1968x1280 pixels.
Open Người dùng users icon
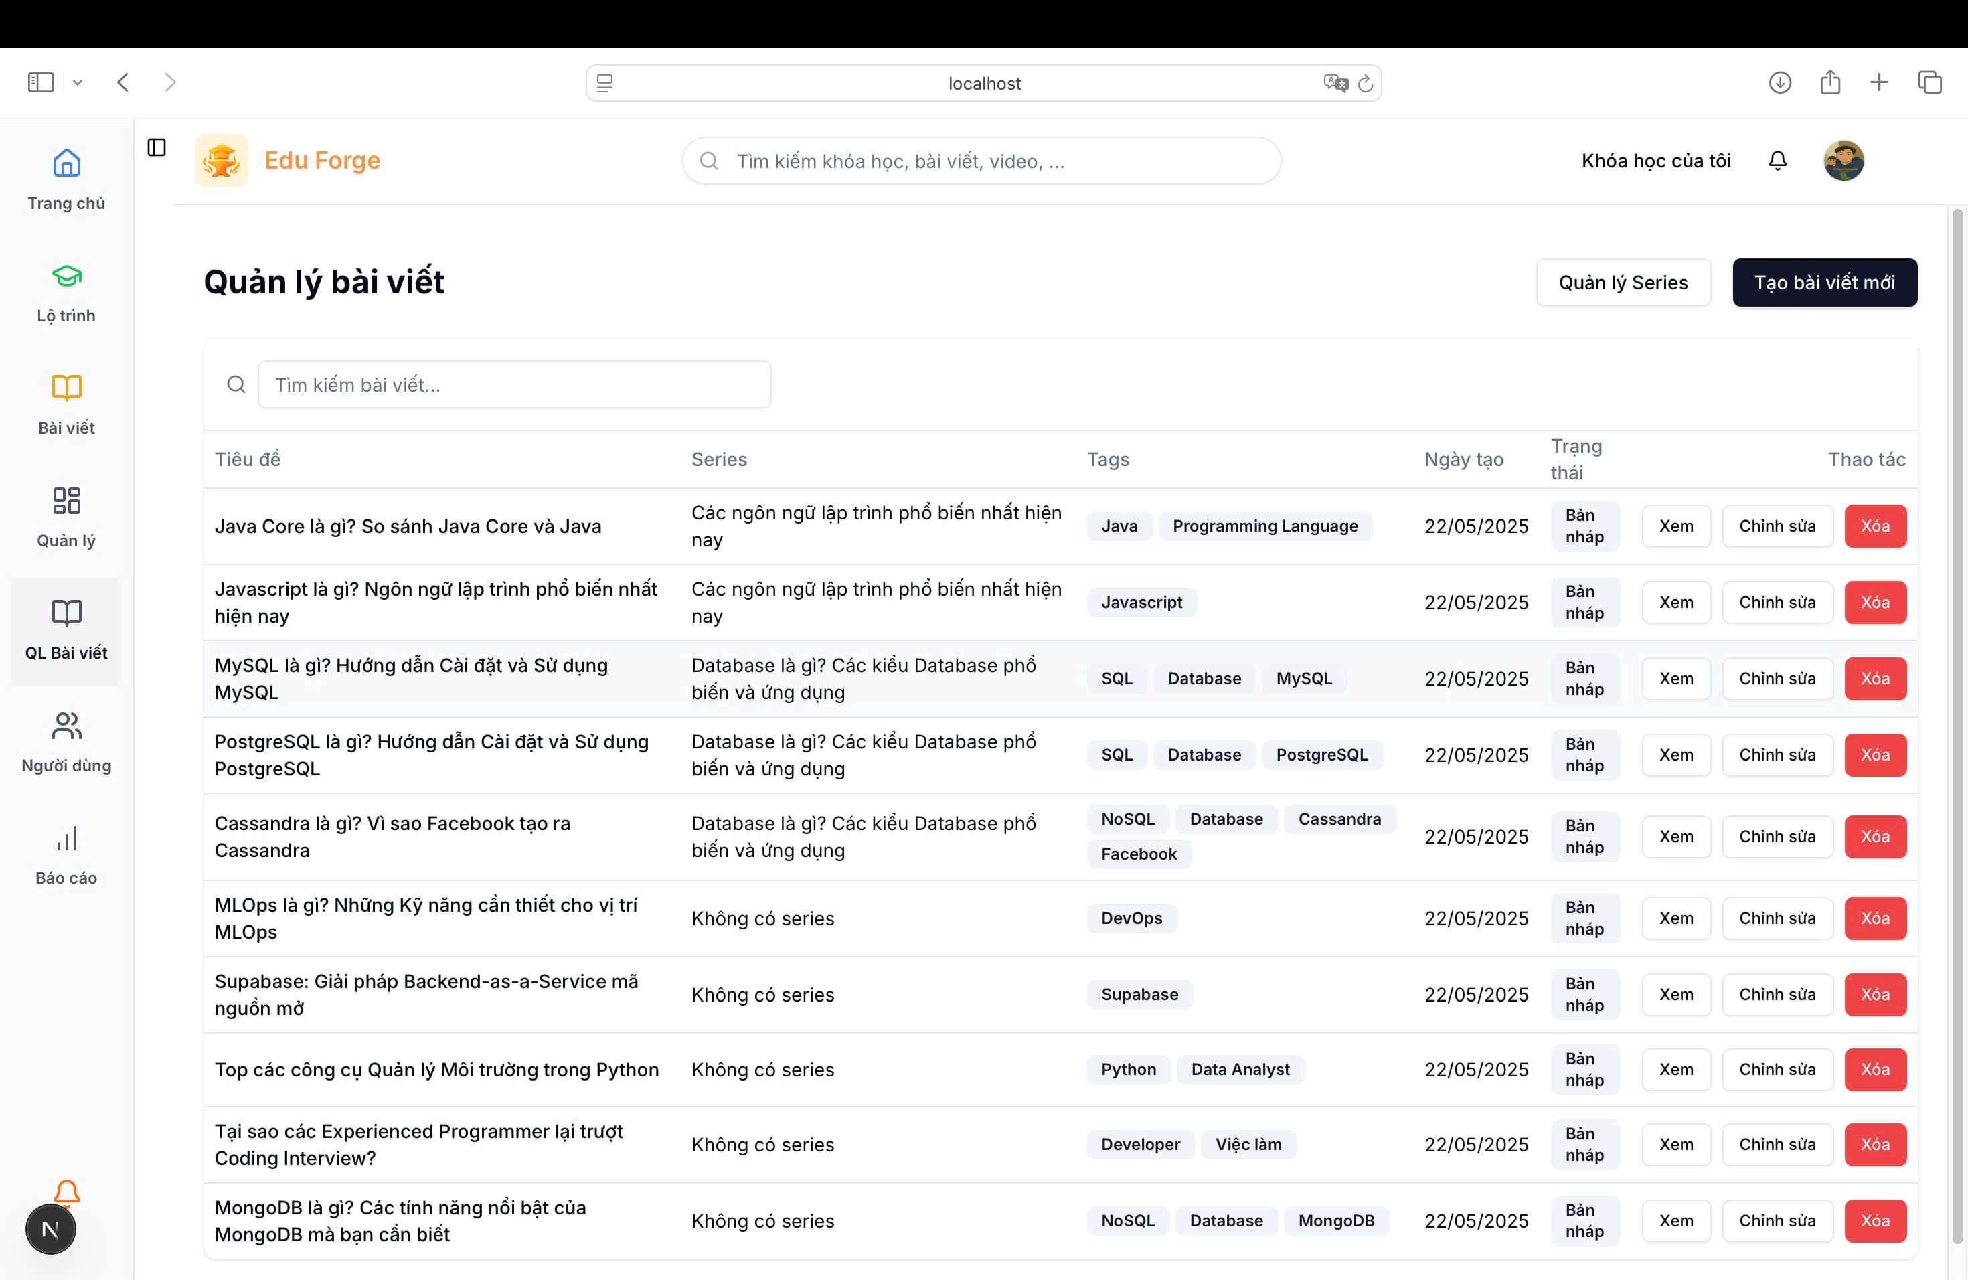[66, 725]
